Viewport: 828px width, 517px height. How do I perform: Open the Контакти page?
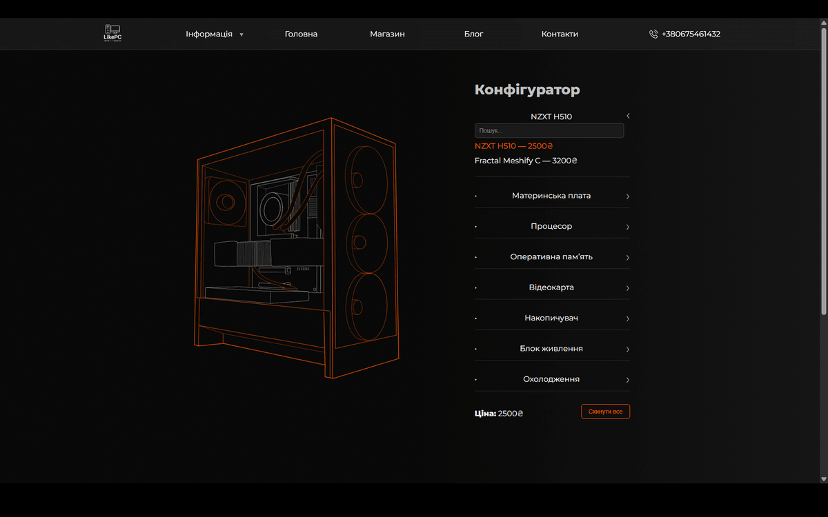560,34
